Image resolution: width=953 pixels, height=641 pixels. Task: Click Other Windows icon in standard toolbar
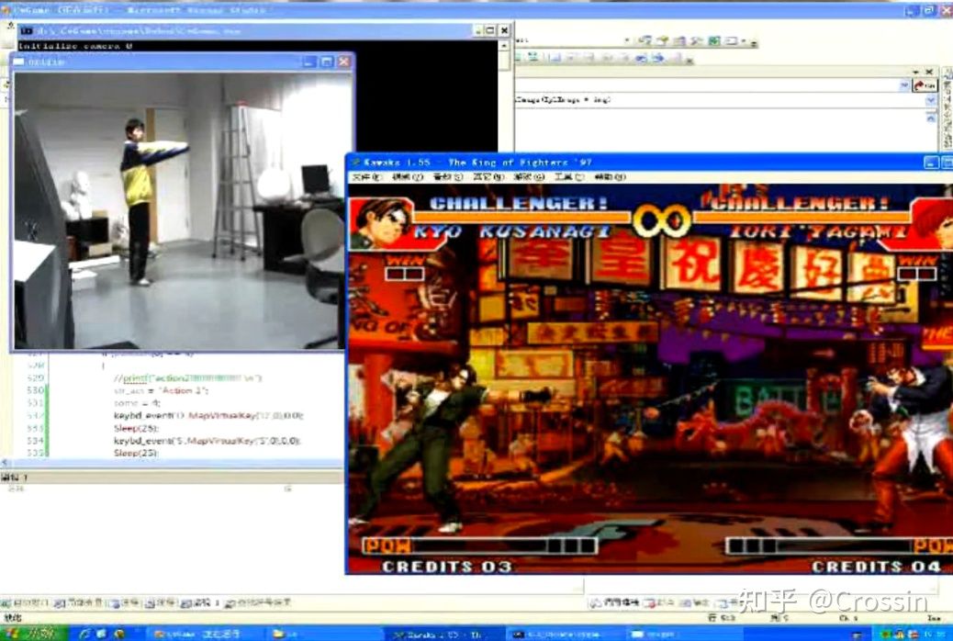click(731, 40)
